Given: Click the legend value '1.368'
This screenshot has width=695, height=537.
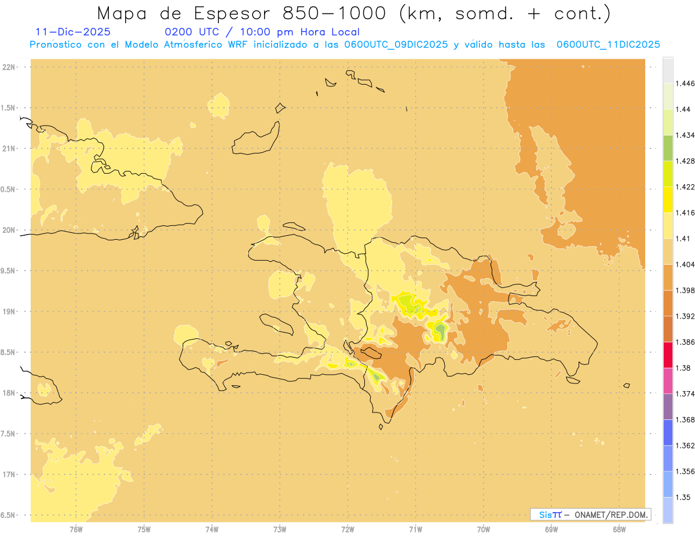Looking at the screenshot, I should 686,419.
